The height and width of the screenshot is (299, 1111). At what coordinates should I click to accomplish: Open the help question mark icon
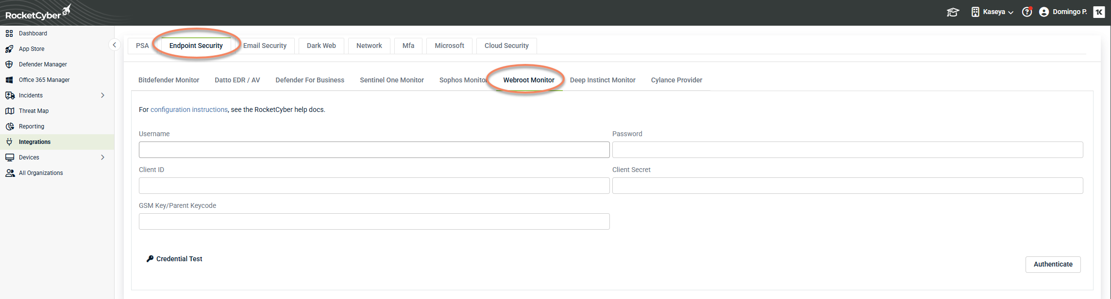[x=1027, y=12]
